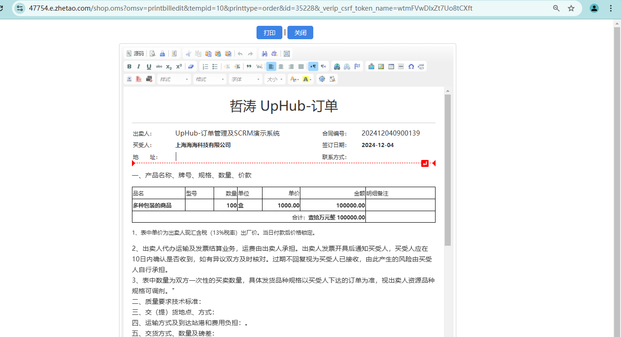
Task: Toggle underline formatting
Action: coord(149,66)
